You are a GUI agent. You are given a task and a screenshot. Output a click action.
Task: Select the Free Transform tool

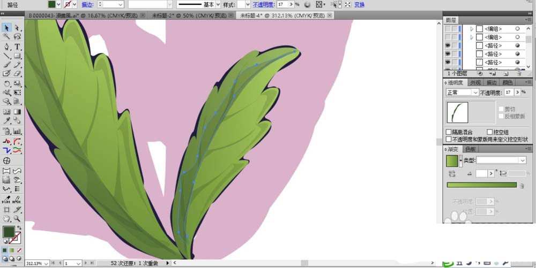pos(17,93)
